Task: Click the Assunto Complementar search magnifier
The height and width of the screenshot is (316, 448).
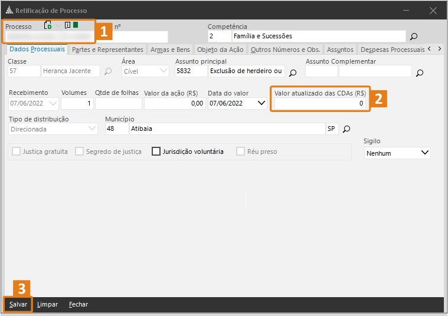Action: 420,73
